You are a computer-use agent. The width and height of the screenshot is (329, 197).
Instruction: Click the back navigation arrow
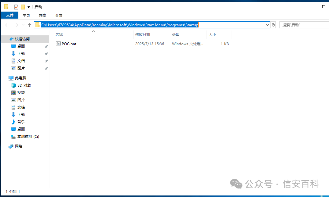tap(7, 25)
